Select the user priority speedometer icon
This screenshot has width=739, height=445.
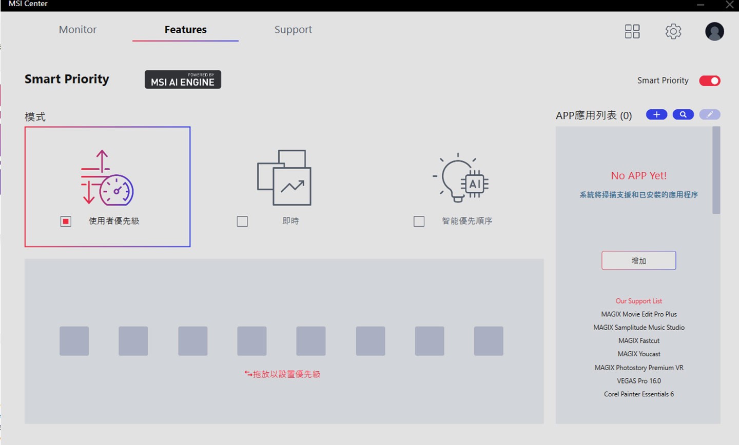(x=107, y=177)
